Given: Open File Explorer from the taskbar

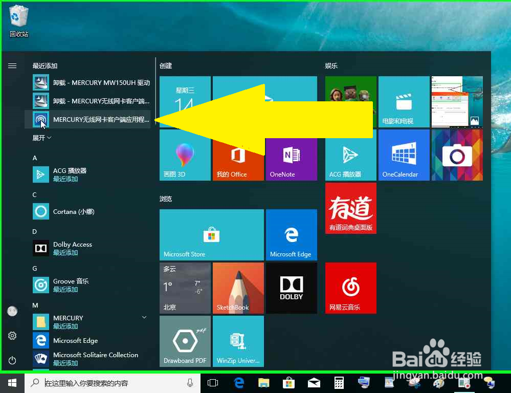Looking at the screenshot, I should pos(263,383).
